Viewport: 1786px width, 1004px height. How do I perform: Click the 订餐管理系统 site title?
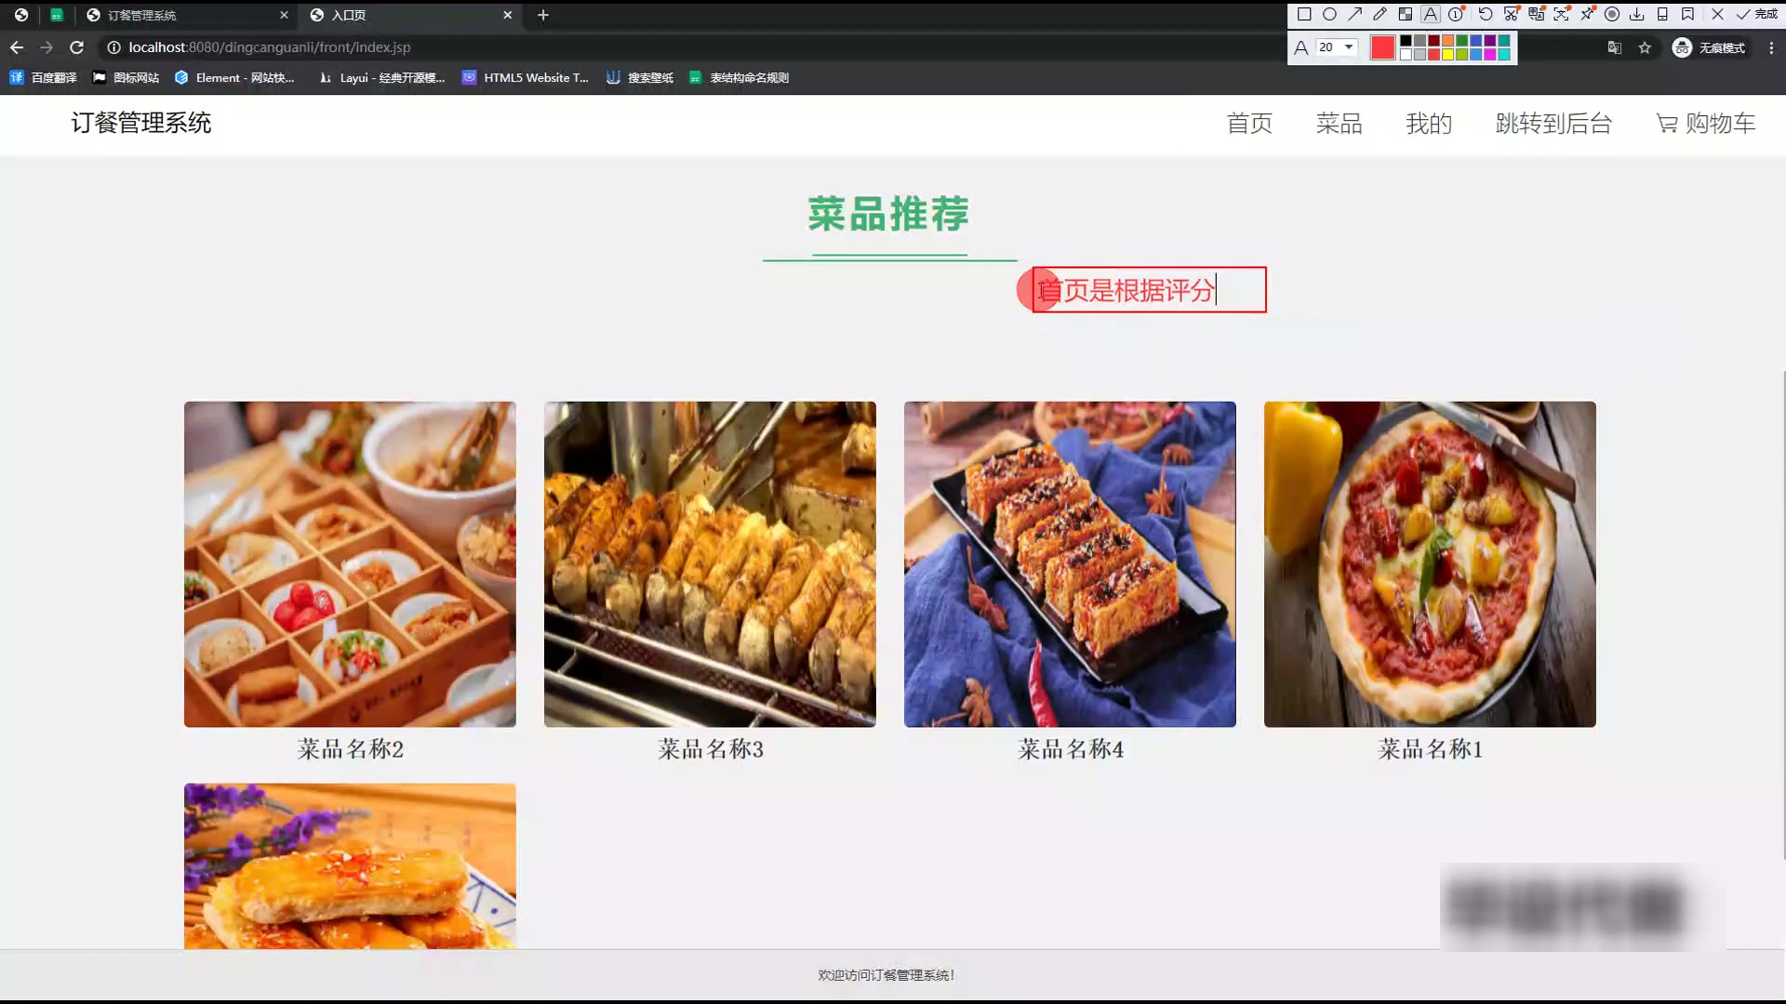tap(141, 123)
